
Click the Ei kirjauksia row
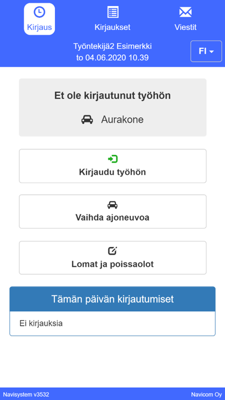point(113,323)
